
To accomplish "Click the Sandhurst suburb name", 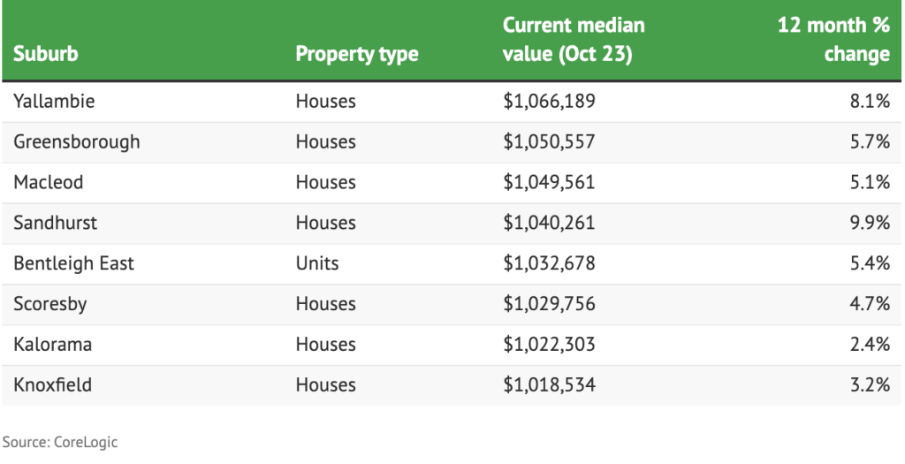I will pyautogui.click(x=56, y=224).
